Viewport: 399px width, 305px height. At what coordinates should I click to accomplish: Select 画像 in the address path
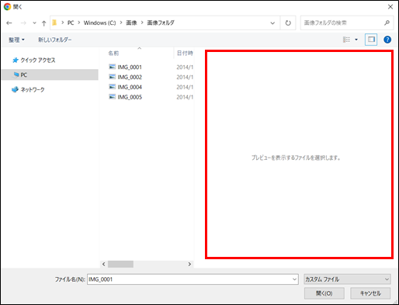131,23
